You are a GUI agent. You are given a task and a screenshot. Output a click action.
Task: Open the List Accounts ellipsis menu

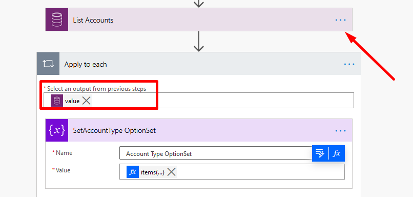341,20
